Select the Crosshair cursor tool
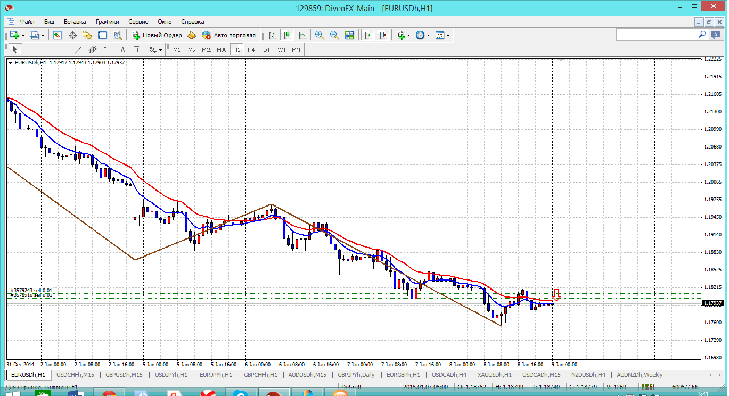This screenshot has height=396, width=729. 30,49
